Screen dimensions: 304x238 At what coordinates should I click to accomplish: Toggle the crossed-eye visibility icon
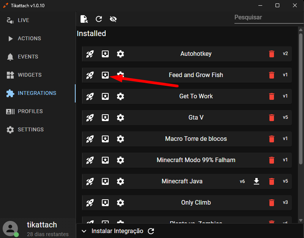(113, 19)
